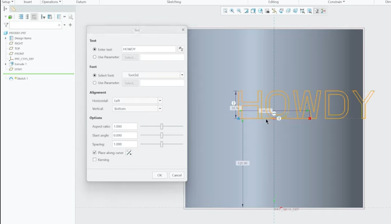Click the funnel filter icon beside search field

(6, 25)
